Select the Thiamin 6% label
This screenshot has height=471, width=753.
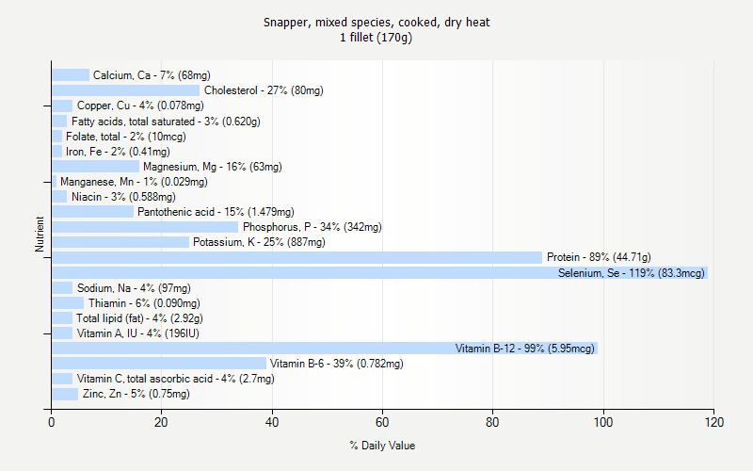(144, 303)
